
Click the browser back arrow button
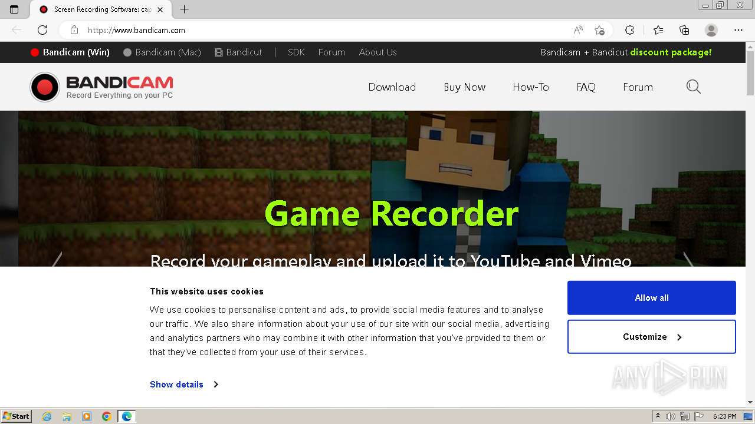[x=17, y=30]
